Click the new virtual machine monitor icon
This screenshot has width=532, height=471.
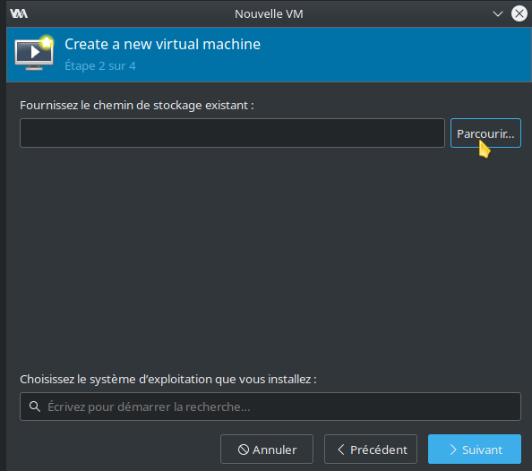point(34,53)
